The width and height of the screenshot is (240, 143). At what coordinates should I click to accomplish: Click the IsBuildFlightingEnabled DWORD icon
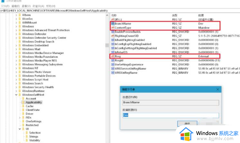113,40
